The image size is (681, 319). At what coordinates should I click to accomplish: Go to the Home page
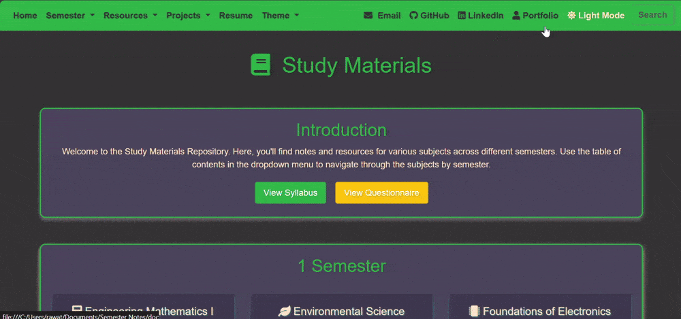[25, 16]
